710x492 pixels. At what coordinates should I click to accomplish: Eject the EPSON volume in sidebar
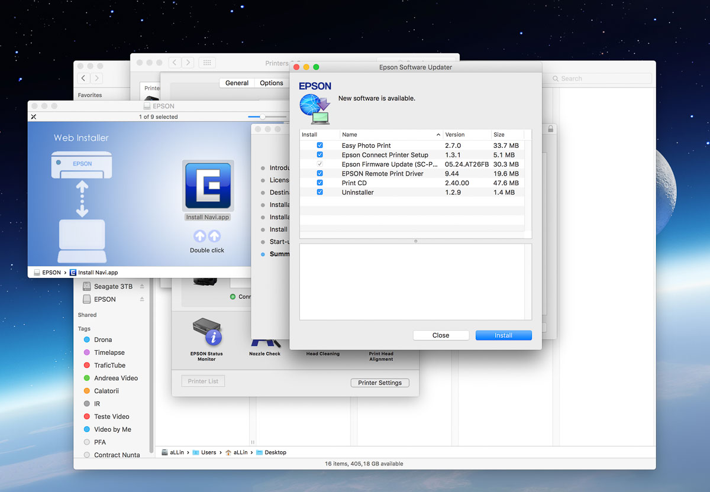click(x=142, y=300)
